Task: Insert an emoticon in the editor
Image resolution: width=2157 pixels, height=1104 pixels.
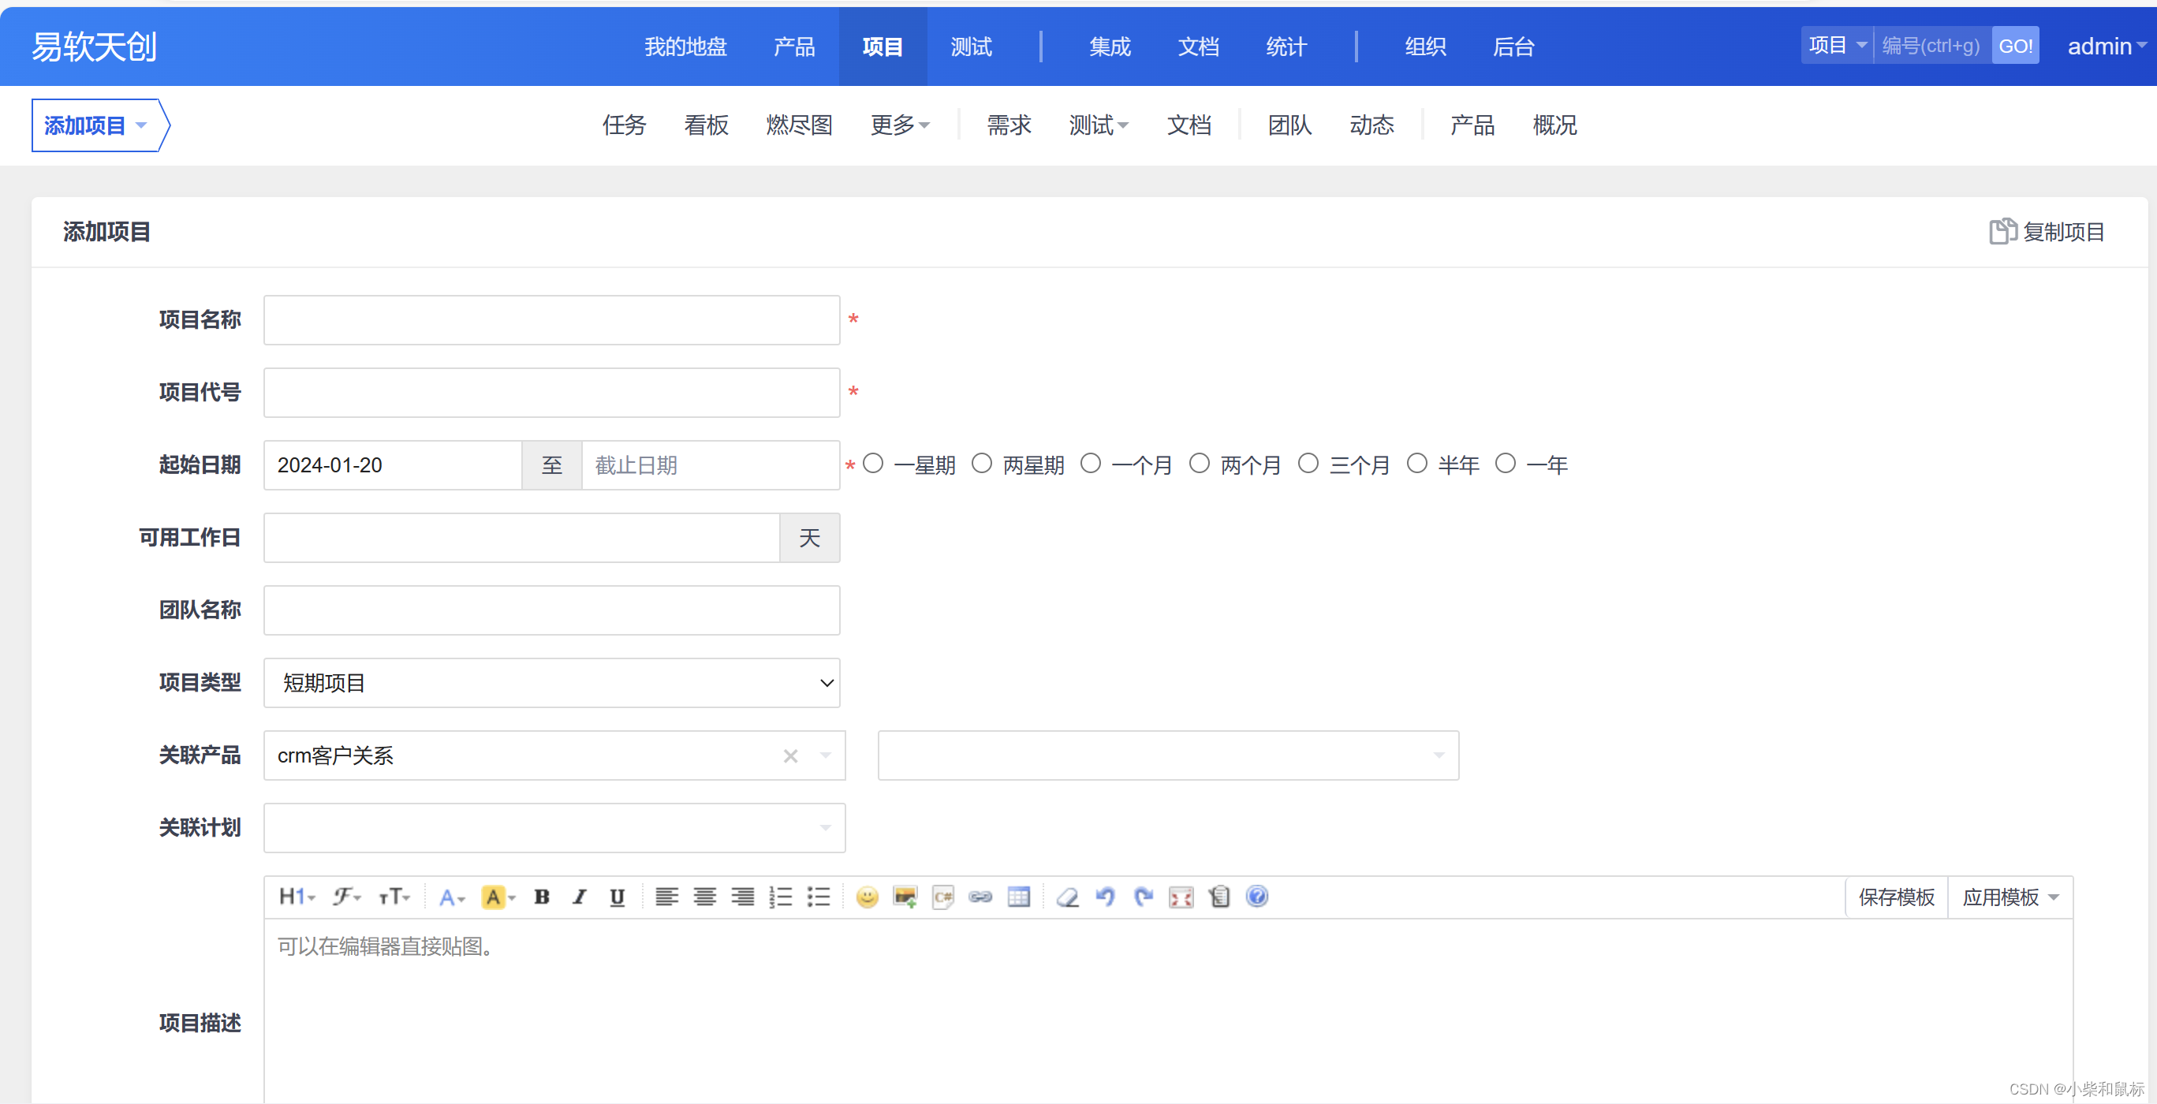Action: 867,897
